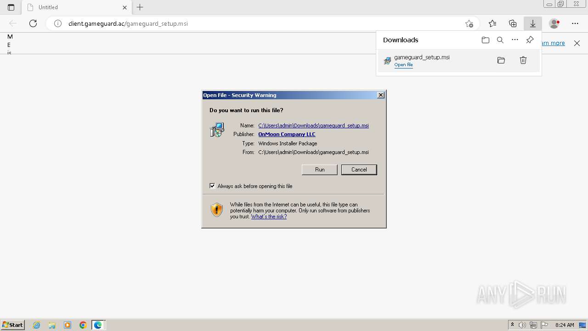Open File Explorer from taskbar

pos(52,325)
